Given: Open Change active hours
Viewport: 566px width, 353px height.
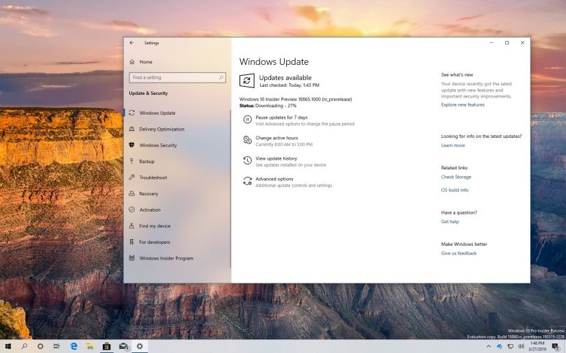Looking at the screenshot, I should pos(277,138).
